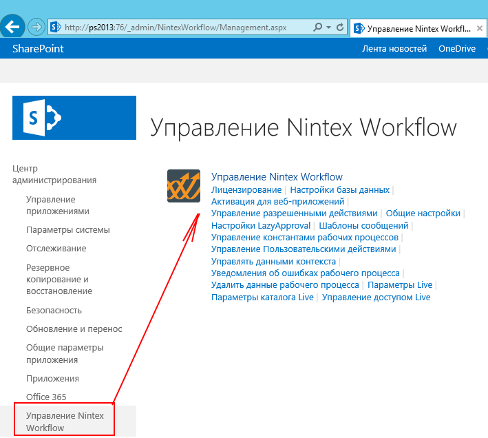The image size is (488, 438).
Task: Click the Refresh page icon
Action: (x=340, y=27)
